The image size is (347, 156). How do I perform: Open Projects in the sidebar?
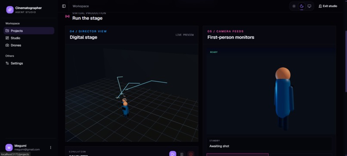click(x=29, y=31)
